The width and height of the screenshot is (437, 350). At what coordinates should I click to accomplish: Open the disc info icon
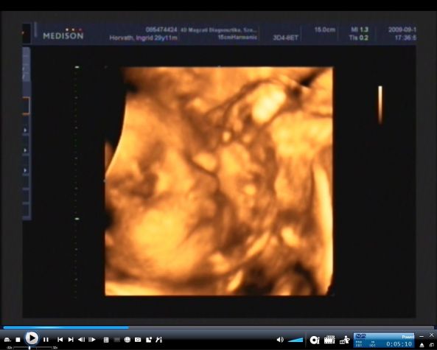point(315,340)
